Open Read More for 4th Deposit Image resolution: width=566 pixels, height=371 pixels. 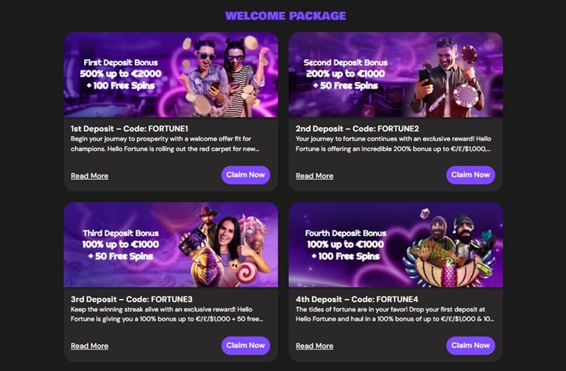pos(314,346)
